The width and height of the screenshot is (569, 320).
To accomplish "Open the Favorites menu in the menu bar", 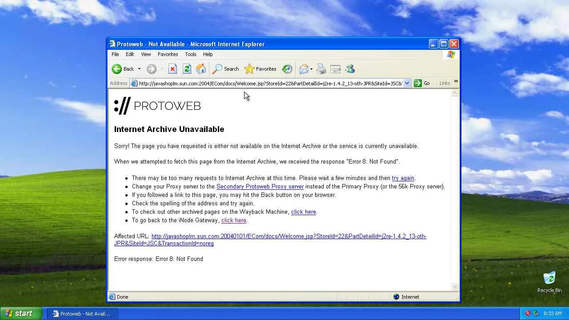I will (168, 54).
